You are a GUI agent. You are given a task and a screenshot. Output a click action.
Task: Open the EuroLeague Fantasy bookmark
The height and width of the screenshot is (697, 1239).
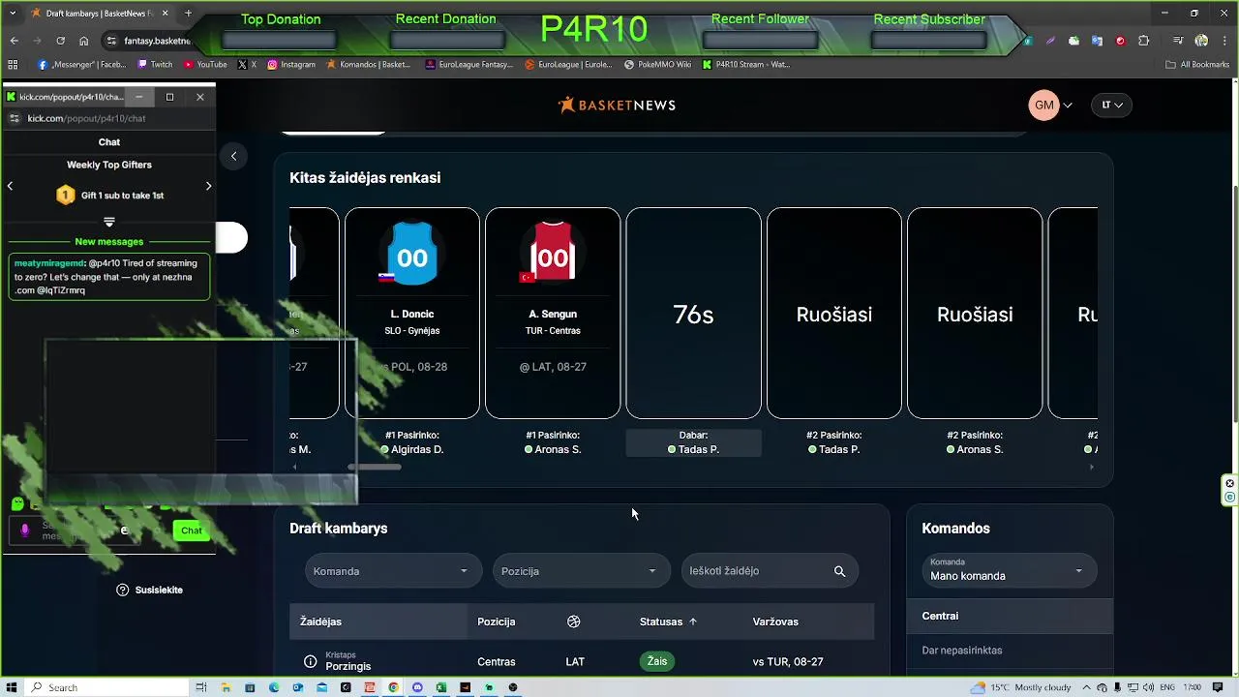pyautogui.click(x=469, y=65)
